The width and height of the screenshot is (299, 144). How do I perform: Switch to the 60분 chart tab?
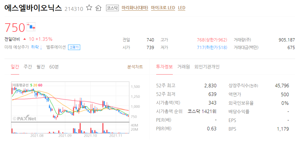pos(54,67)
